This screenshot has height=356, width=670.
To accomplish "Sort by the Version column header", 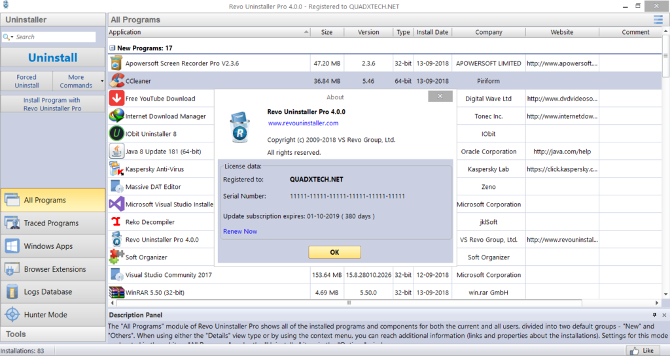I will point(368,32).
